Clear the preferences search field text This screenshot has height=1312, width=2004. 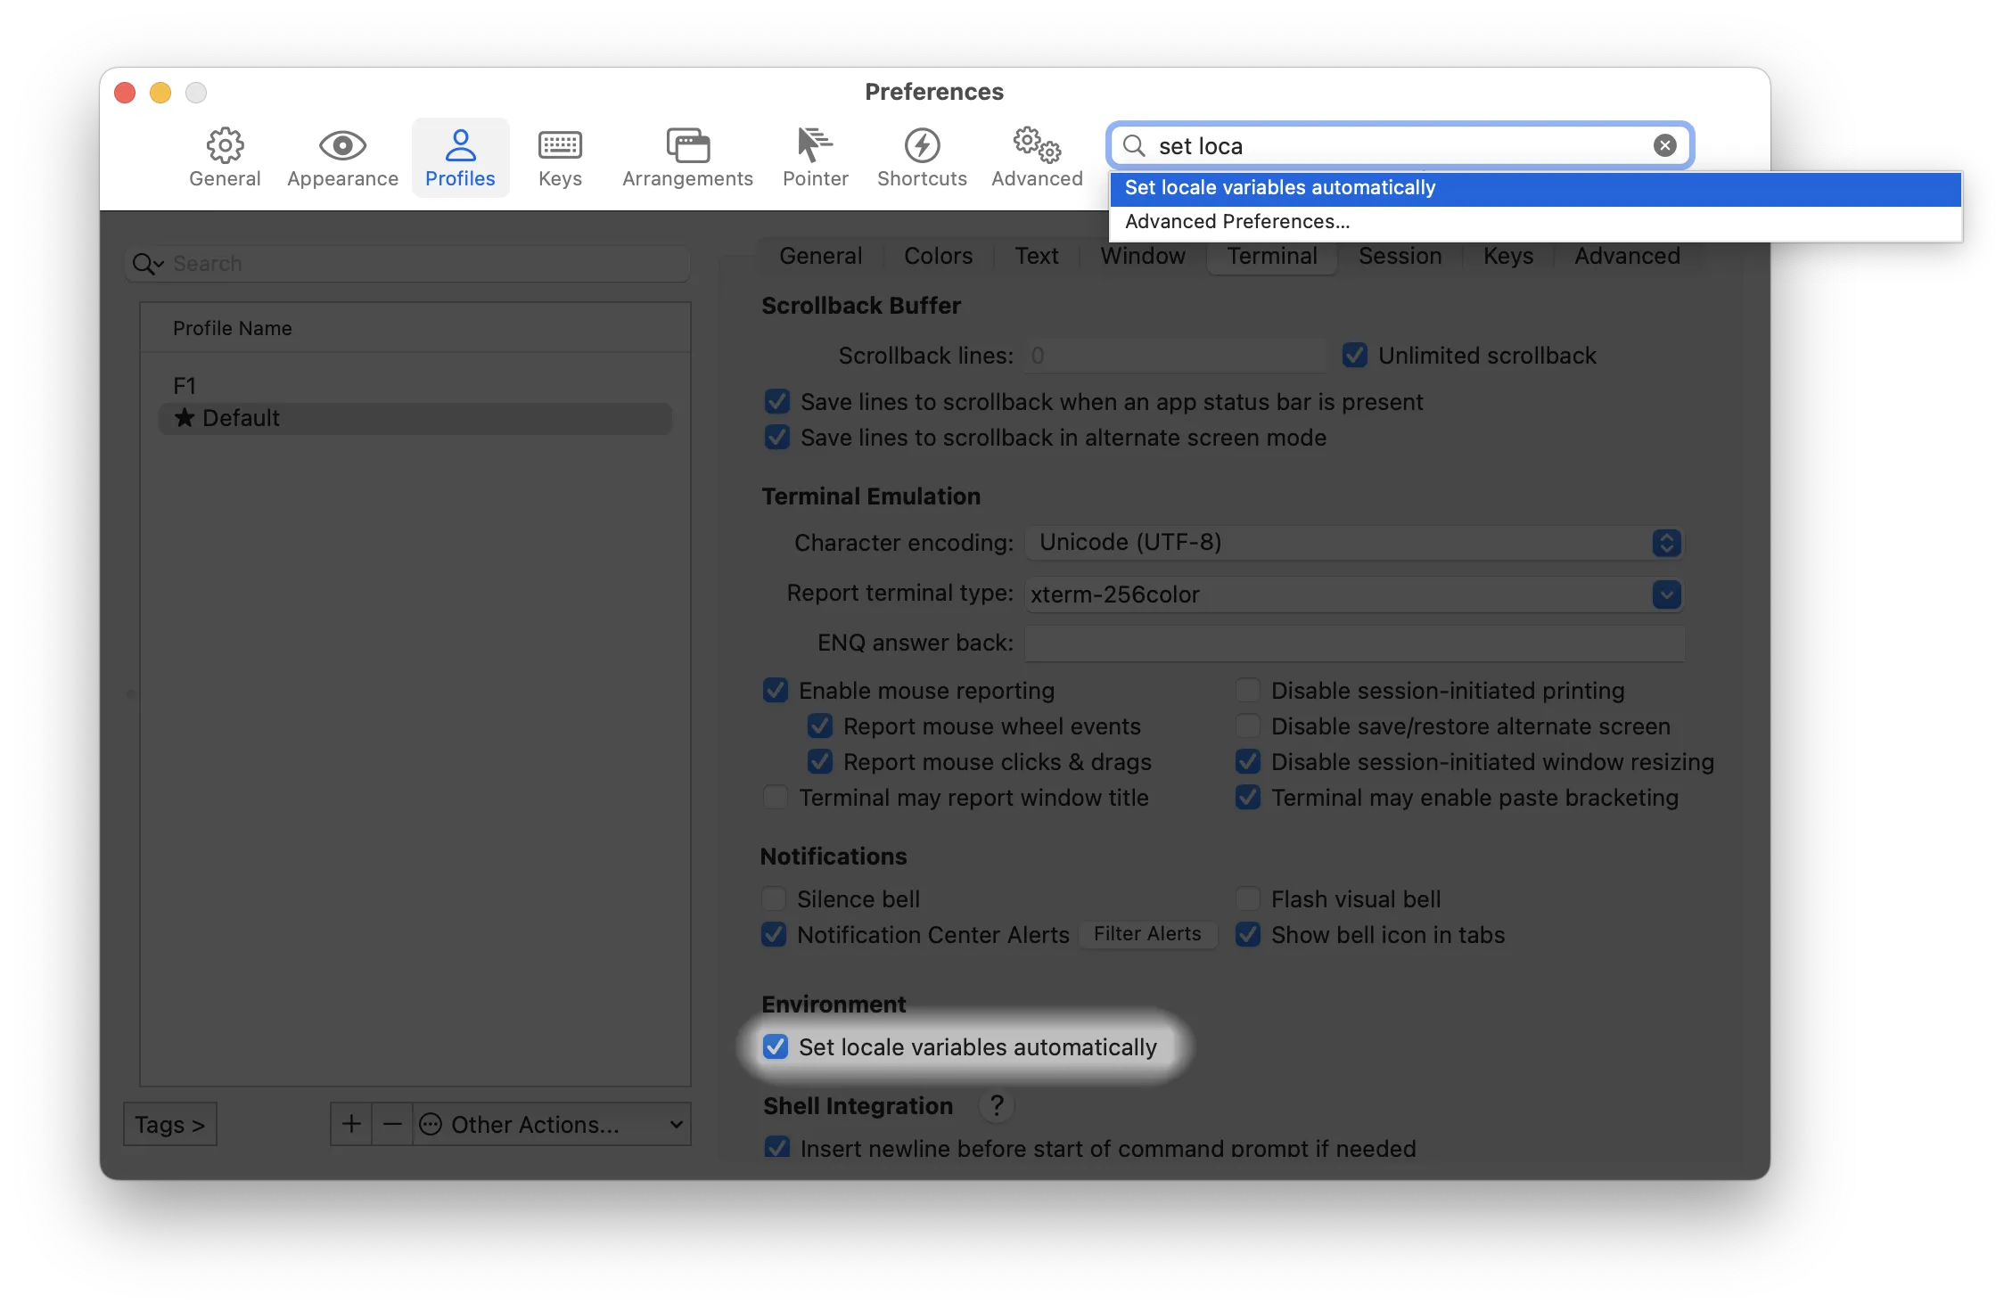click(1664, 145)
